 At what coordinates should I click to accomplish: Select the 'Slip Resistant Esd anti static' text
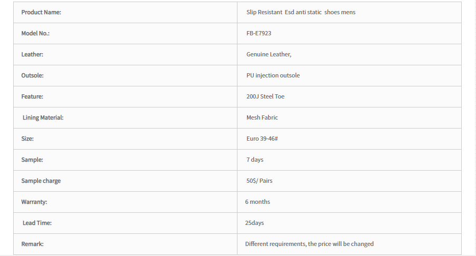pyautogui.click(x=284, y=12)
